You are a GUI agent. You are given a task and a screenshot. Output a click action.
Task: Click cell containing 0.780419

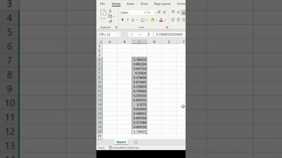[x=139, y=60]
